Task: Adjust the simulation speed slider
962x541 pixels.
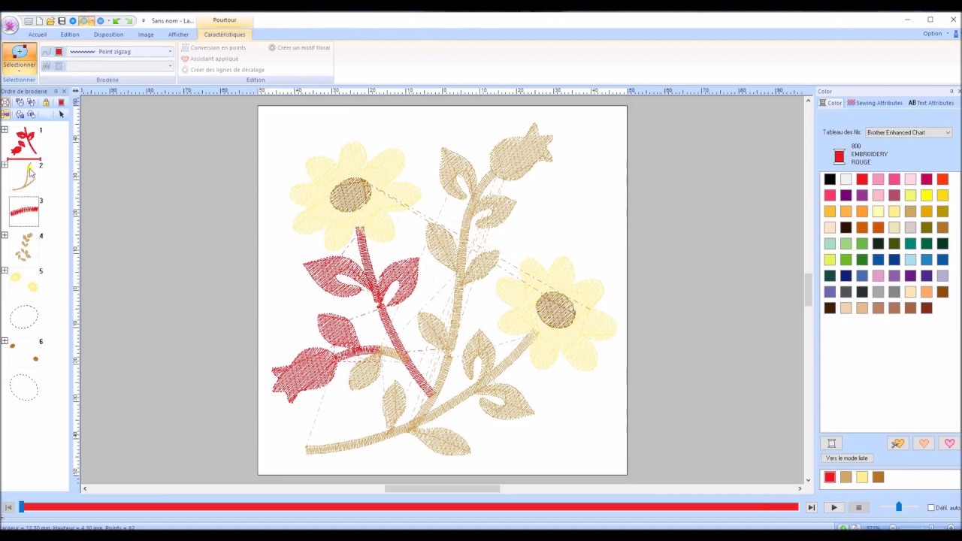Action: 898,508
